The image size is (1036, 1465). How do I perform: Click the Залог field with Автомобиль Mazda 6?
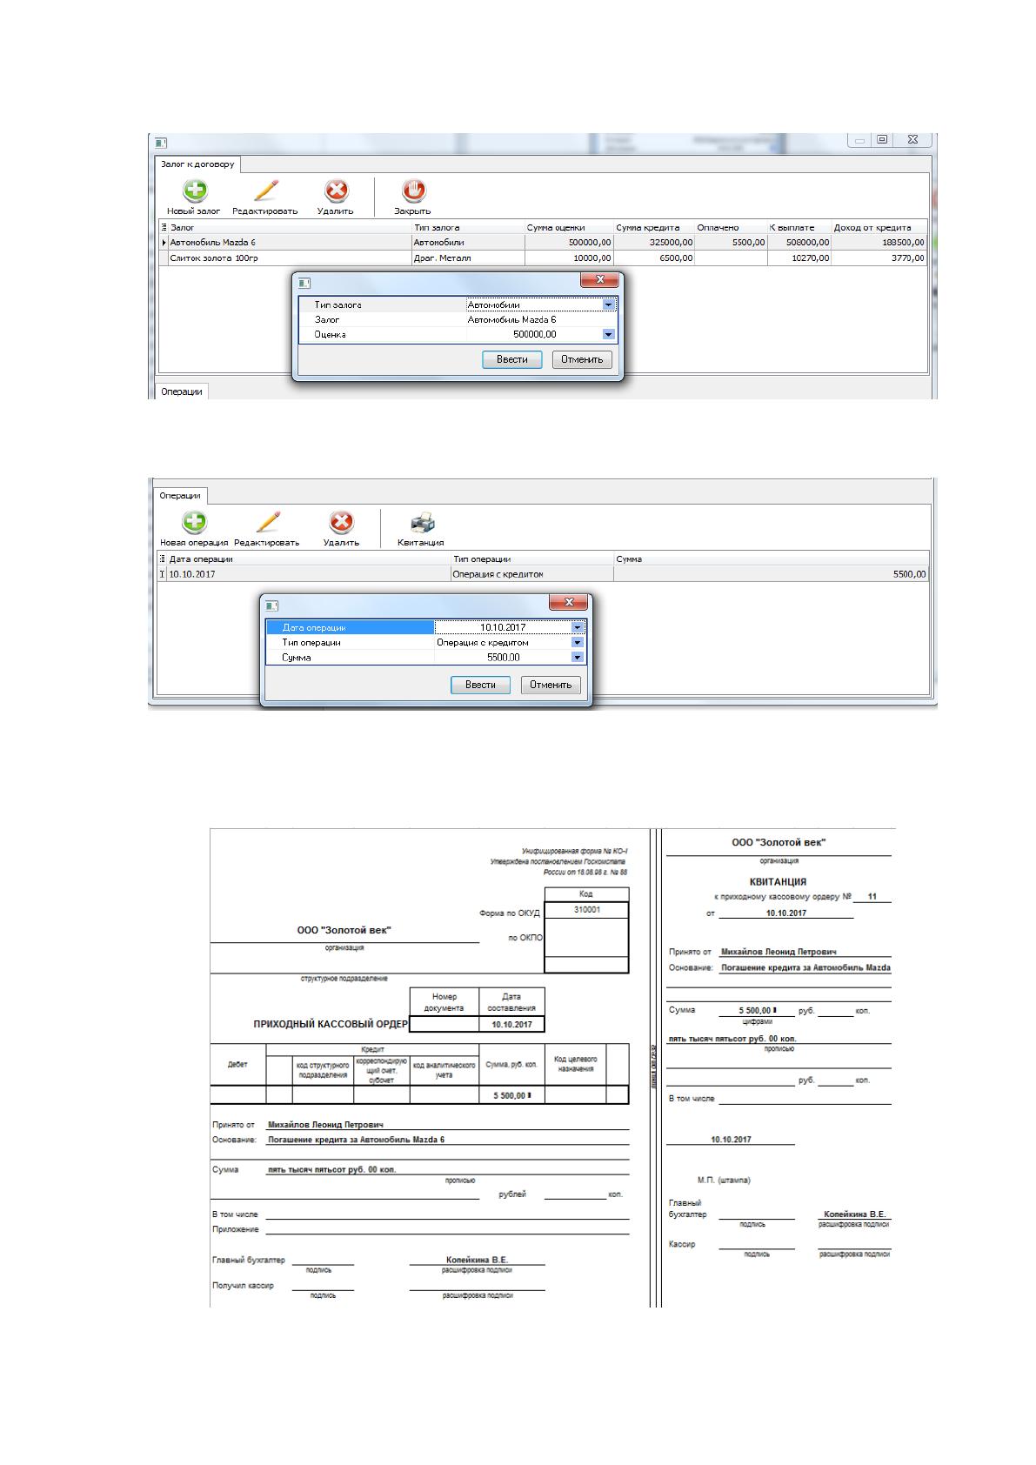(x=541, y=320)
